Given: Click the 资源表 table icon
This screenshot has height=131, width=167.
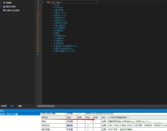Looking at the screenshot, I should click(x=4, y=3).
